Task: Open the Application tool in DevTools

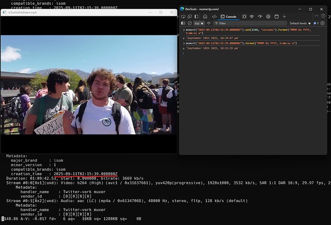Action: (276, 16)
